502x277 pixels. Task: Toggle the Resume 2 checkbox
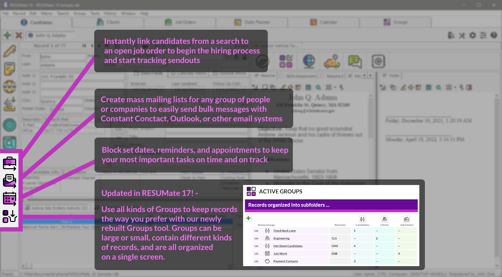click(x=322, y=76)
